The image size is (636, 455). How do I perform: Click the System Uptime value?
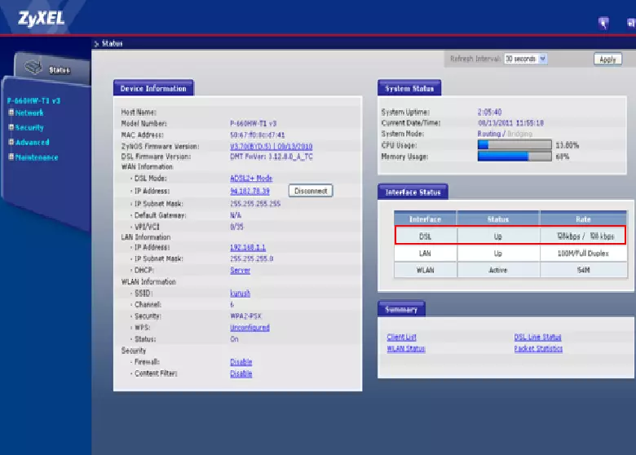pos(489,112)
